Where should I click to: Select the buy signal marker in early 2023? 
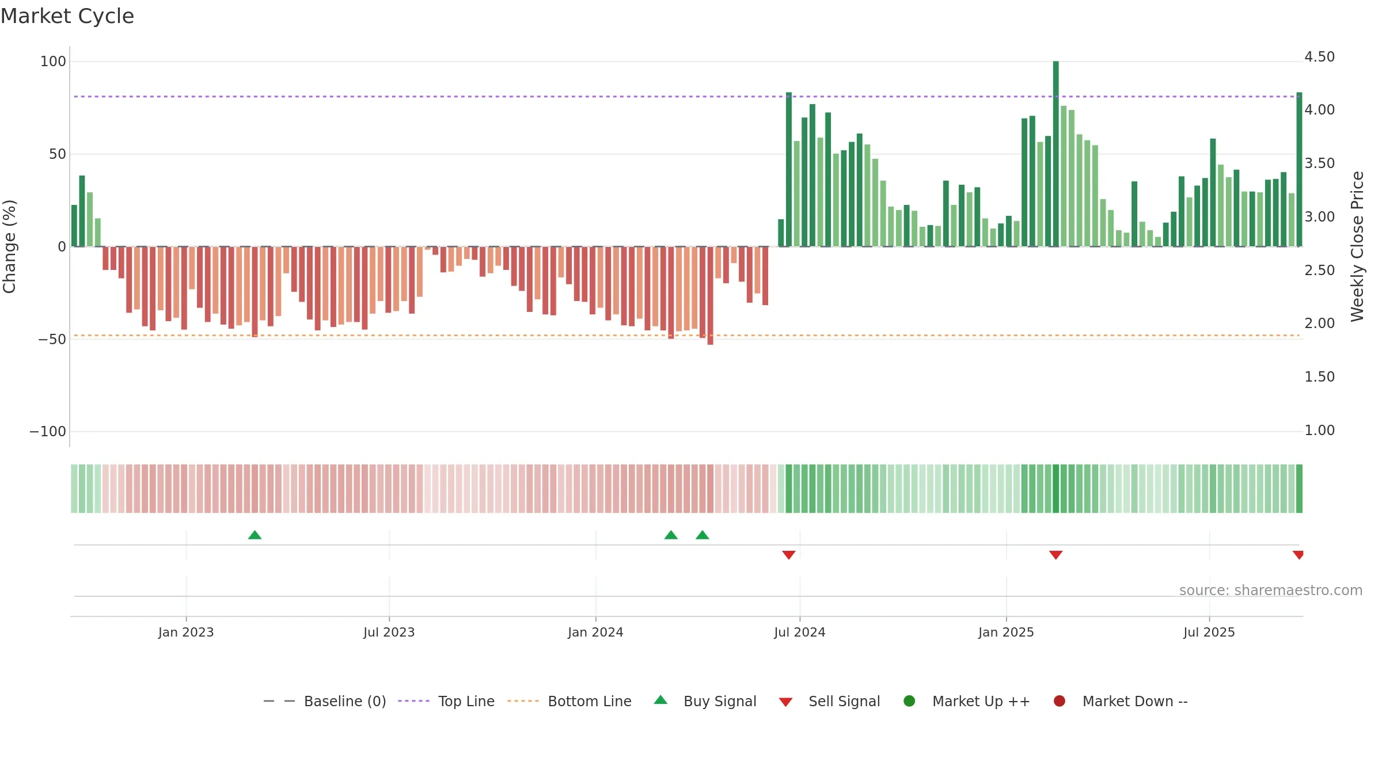(255, 535)
